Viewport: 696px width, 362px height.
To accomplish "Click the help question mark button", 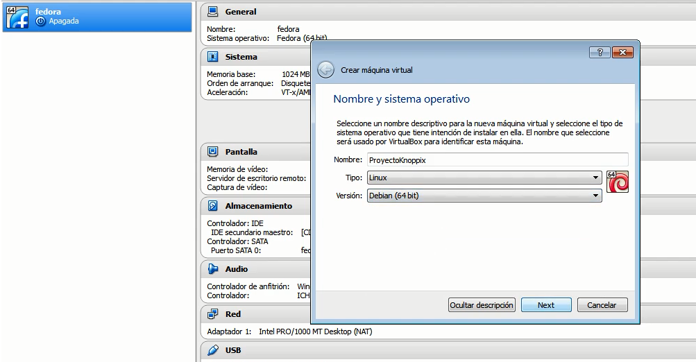I will tap(600, 52).
